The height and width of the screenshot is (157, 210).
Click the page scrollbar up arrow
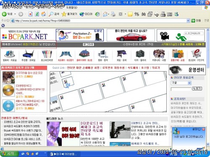click(208, 30)
